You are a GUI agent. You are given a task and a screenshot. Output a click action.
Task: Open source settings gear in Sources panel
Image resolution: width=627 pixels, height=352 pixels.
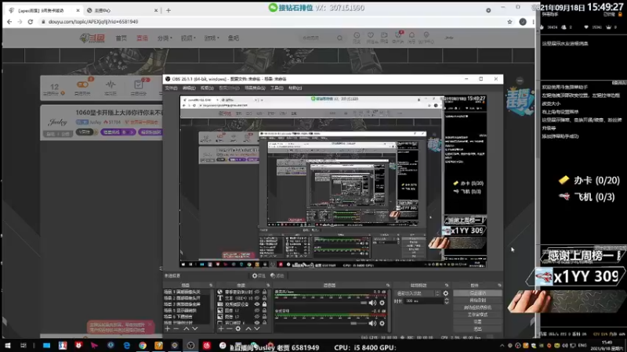(238, 329)
